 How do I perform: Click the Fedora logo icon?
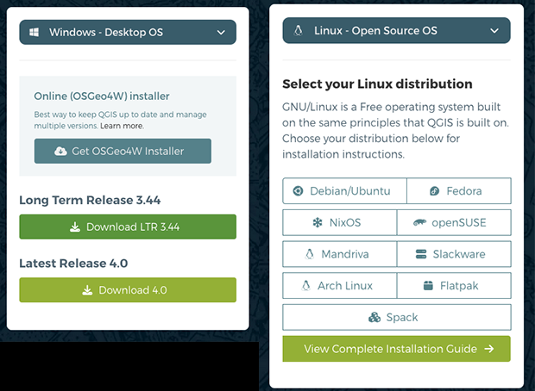(x=434, y=191)
